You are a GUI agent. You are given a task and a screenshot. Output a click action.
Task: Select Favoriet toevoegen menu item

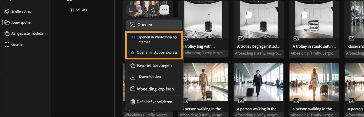tap(154, 65)
